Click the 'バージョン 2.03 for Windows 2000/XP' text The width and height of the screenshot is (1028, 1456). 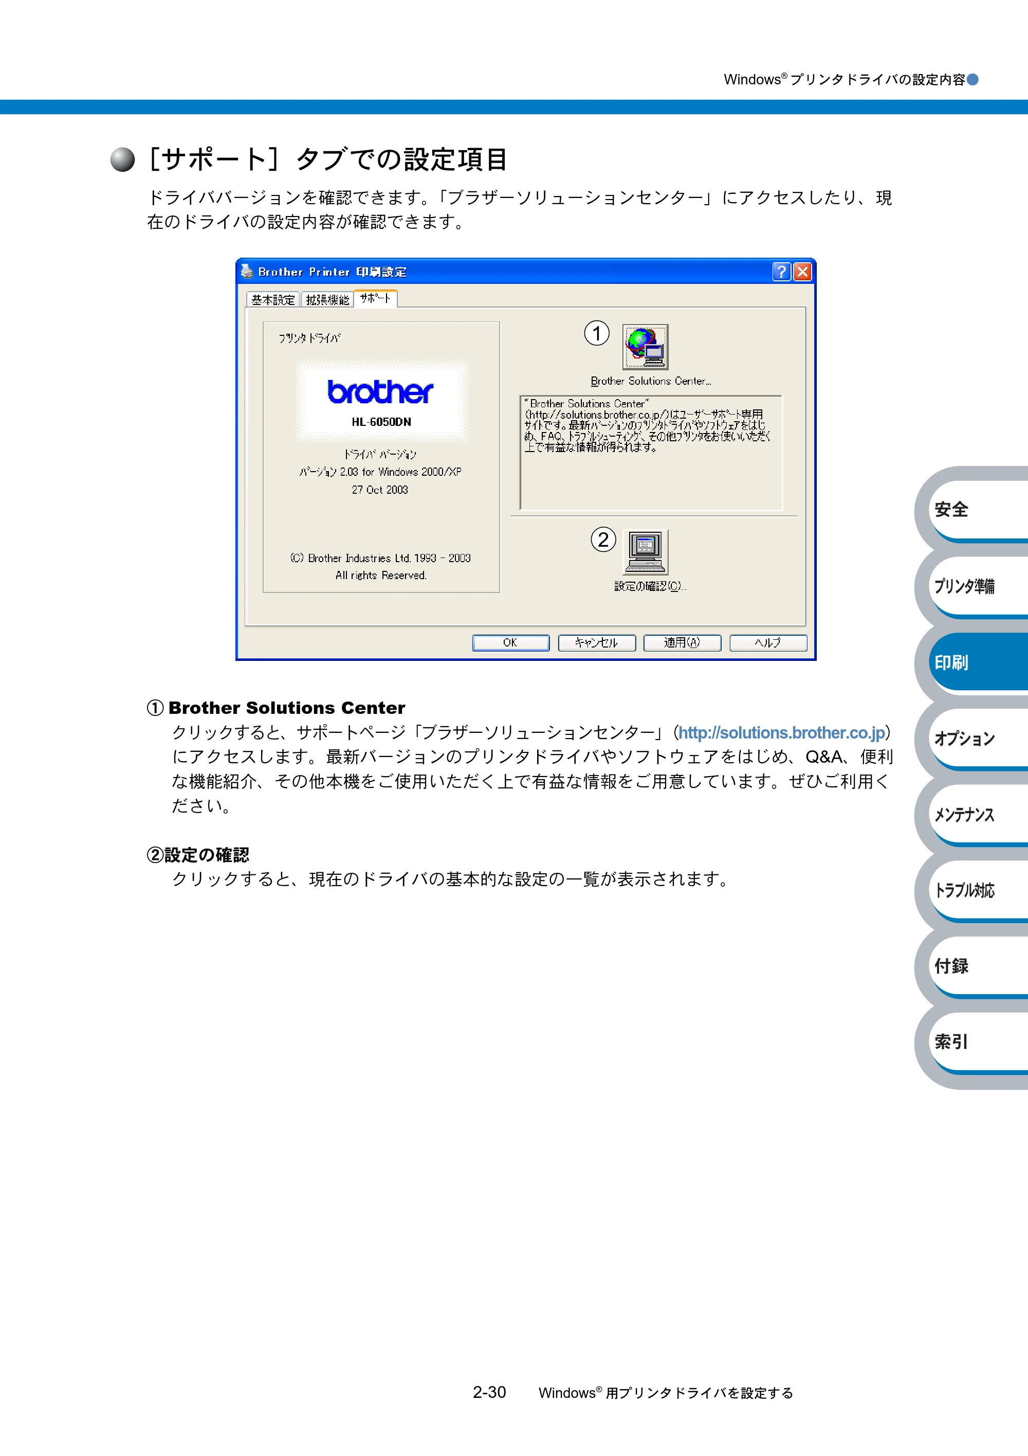point(380,472)
